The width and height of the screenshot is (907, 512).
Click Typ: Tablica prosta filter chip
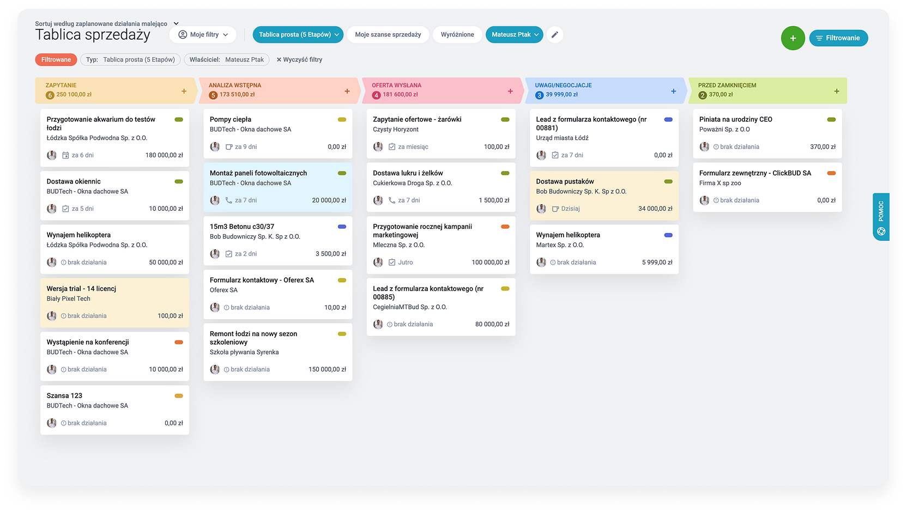(130, 60)
